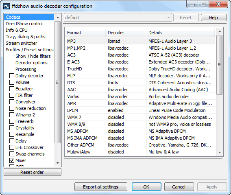231x195 pixels.
Task: Click left panel scroll down arrow
Action: click(58, 163)
